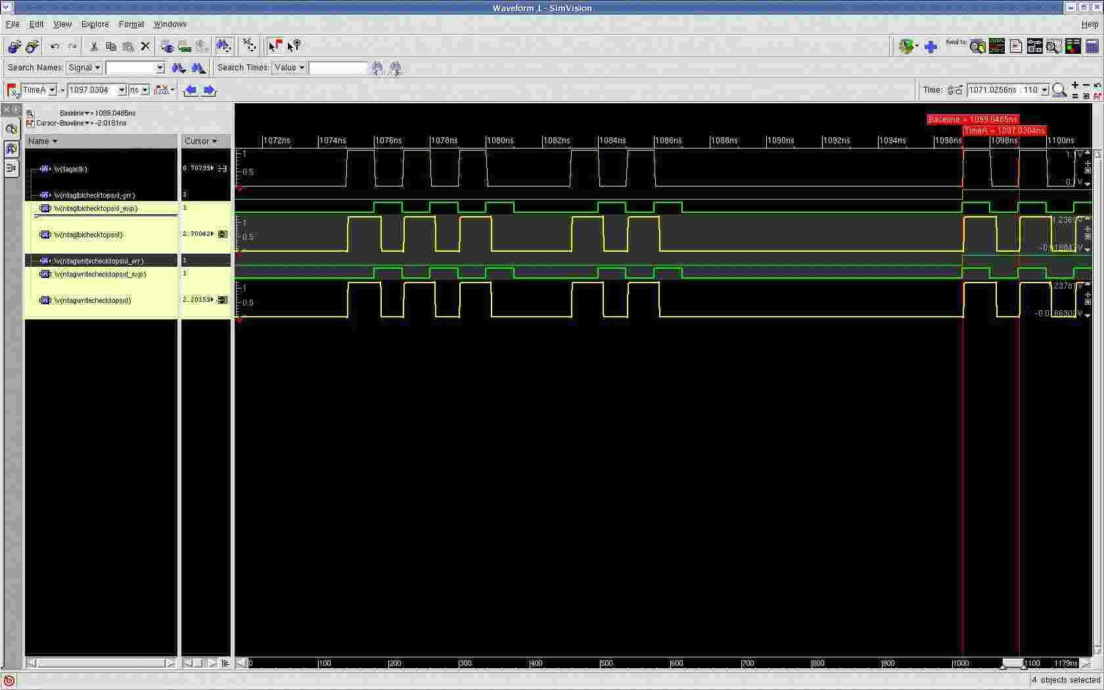Open the Explore menu
1104x690 pixels.
pyautogui.click(x=95, y=24)
